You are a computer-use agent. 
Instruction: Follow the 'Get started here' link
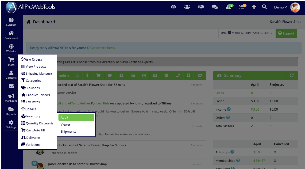(102, 48)
